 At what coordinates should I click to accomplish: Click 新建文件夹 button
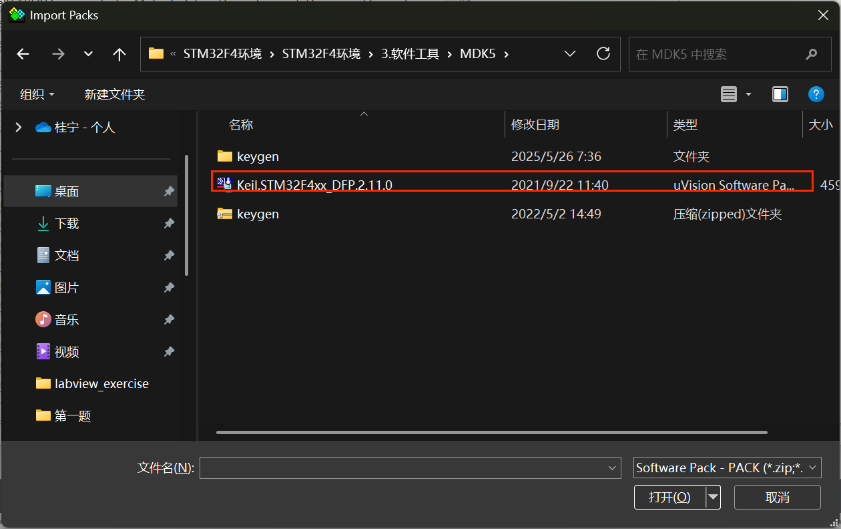(115, 95)
